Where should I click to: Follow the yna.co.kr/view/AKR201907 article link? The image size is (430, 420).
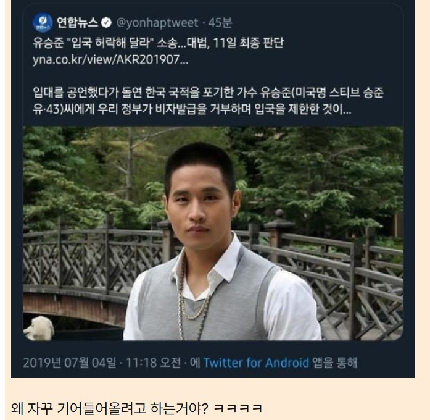(x=110, y=59)
